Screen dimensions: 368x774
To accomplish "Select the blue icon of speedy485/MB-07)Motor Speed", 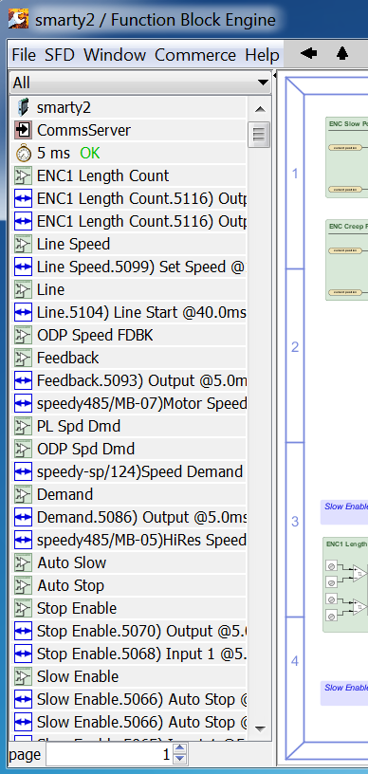I will tap(23, 403).
